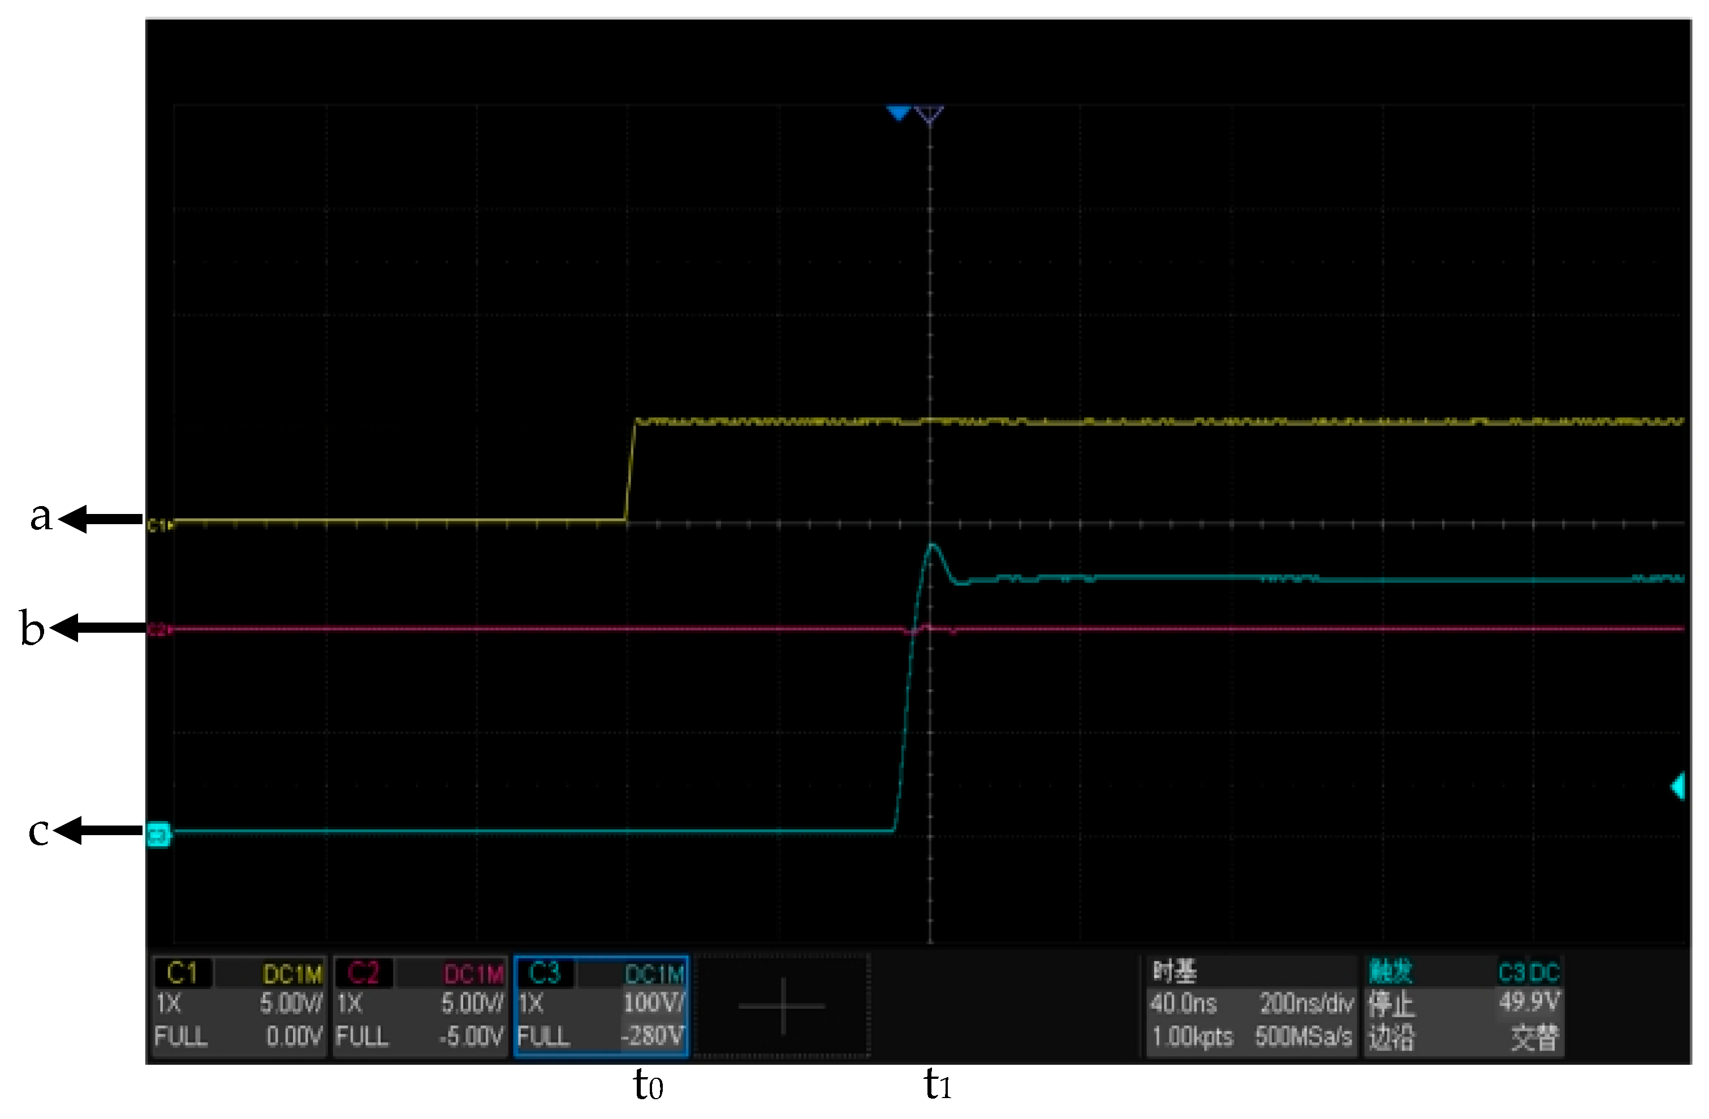Image resolution: width=1709 pixels, height=1119 pixels.
Task: Click the 边沿 edge trigger type
Action: (x=1391, y=1037)
